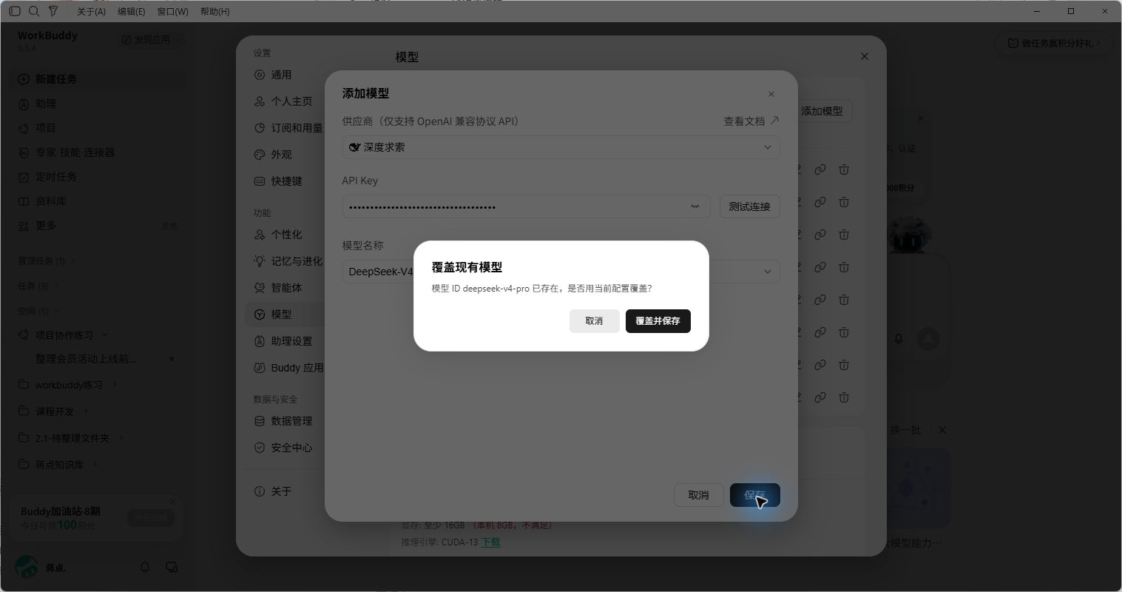Click the microphone icon in chat box
The image size is (1122, 592).
click(899, 339)
